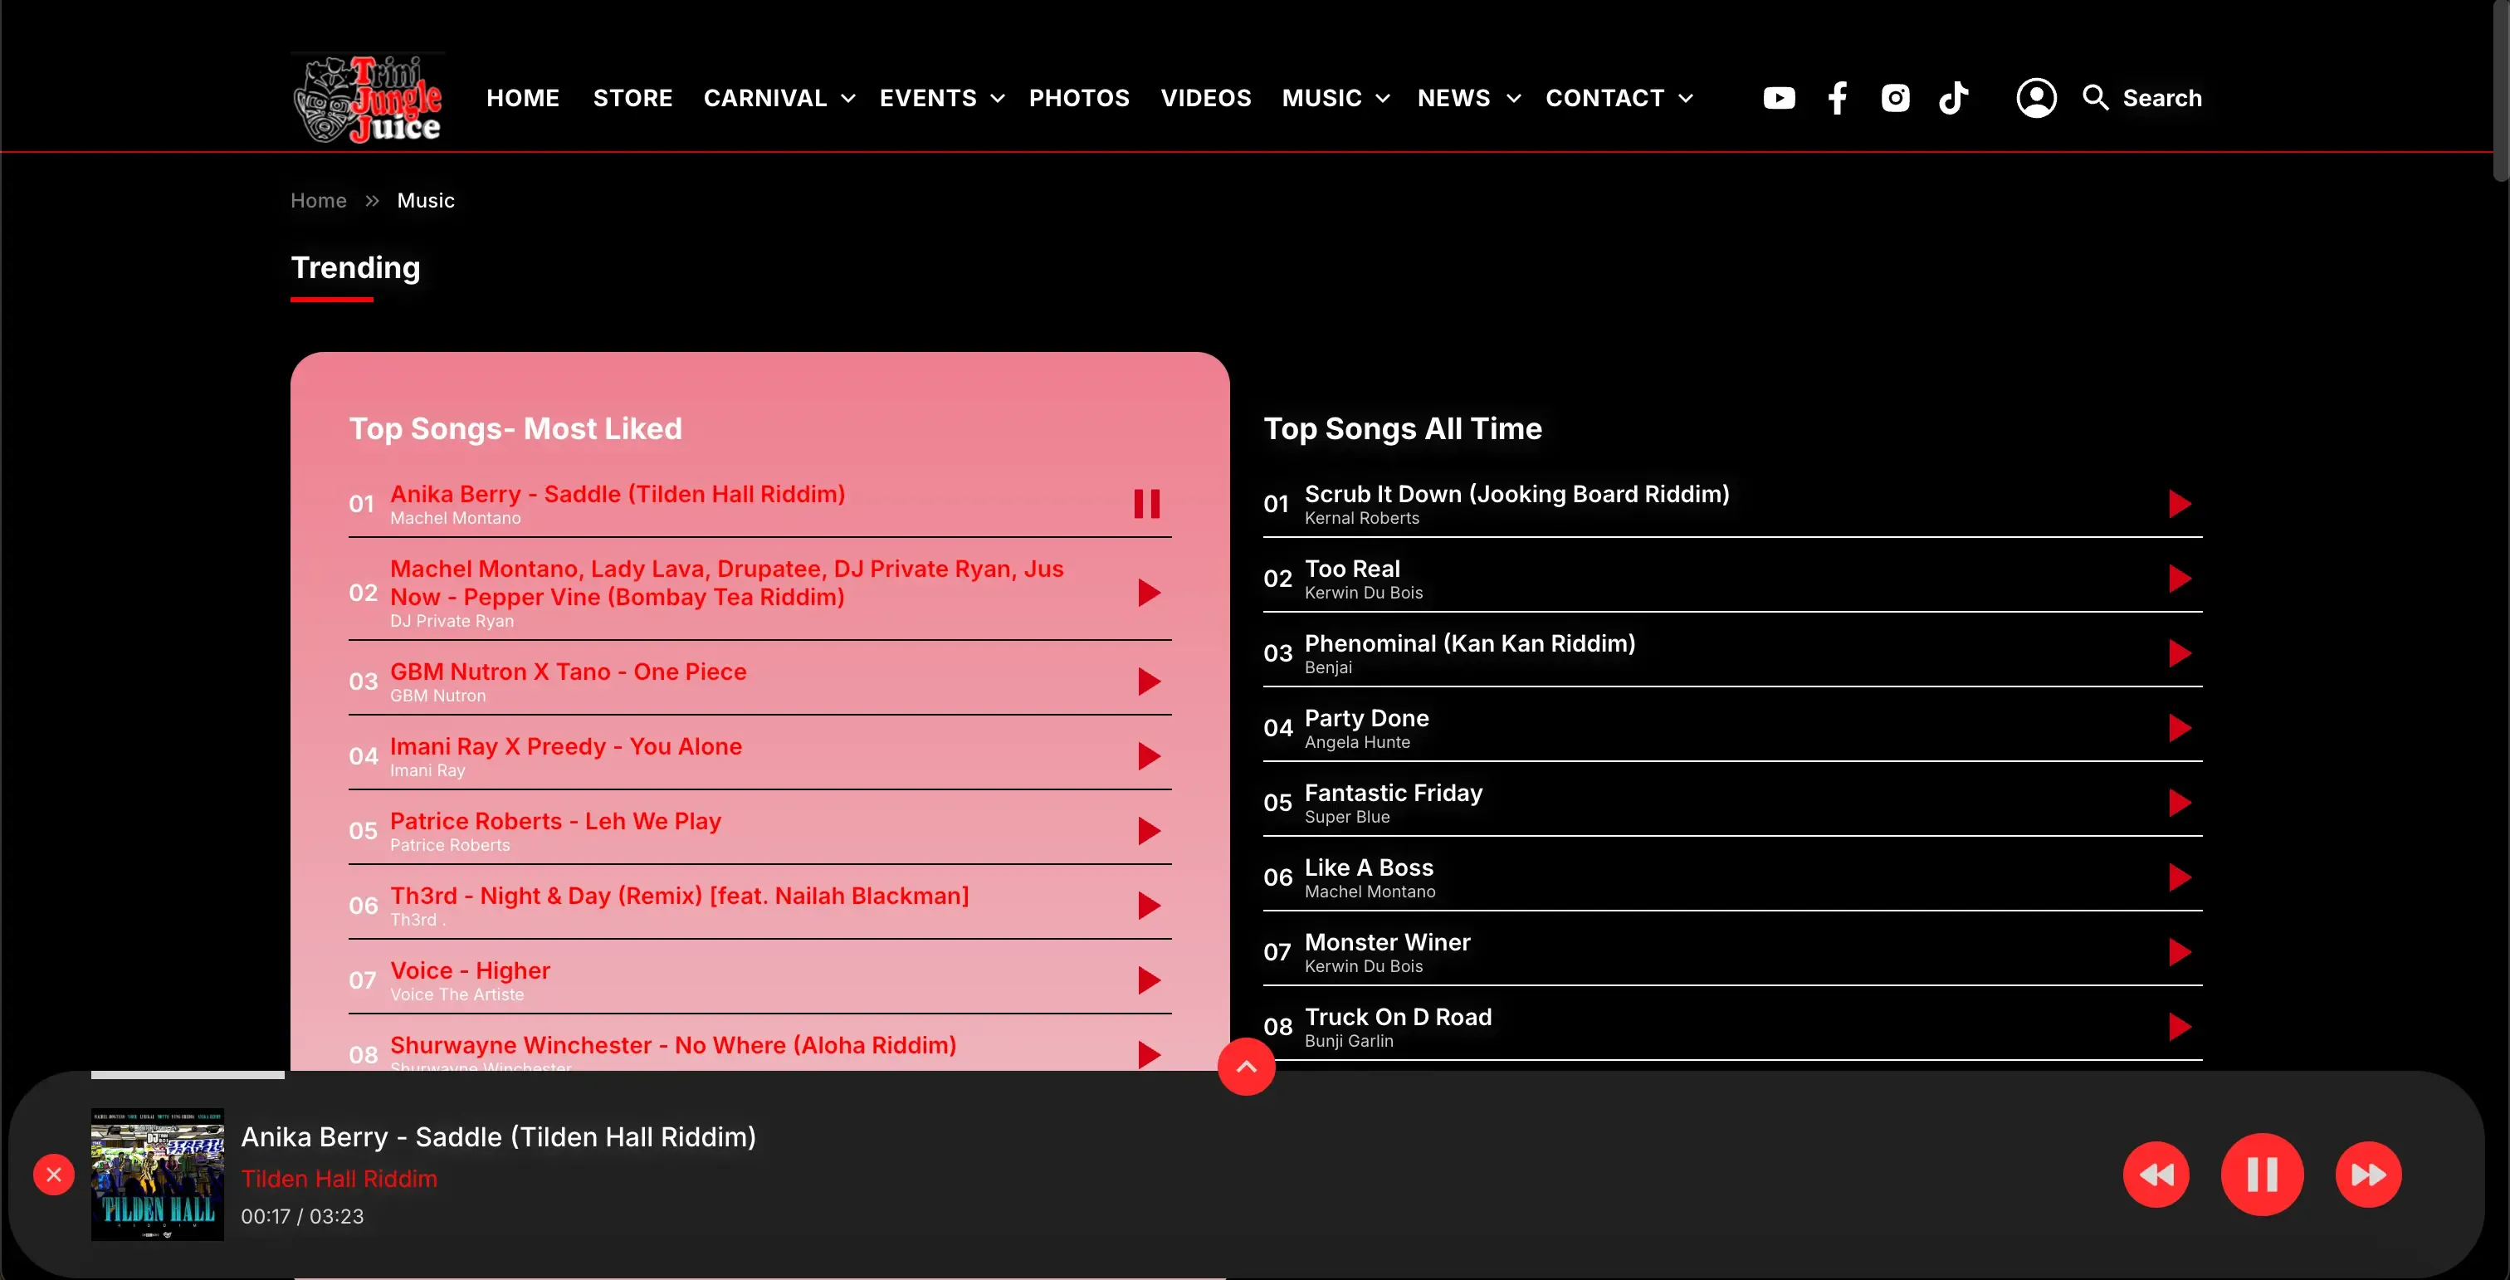This screenshot has width=2510, height=1280.
Task: Pause playback with large player button
Action: point(2262,1175)
